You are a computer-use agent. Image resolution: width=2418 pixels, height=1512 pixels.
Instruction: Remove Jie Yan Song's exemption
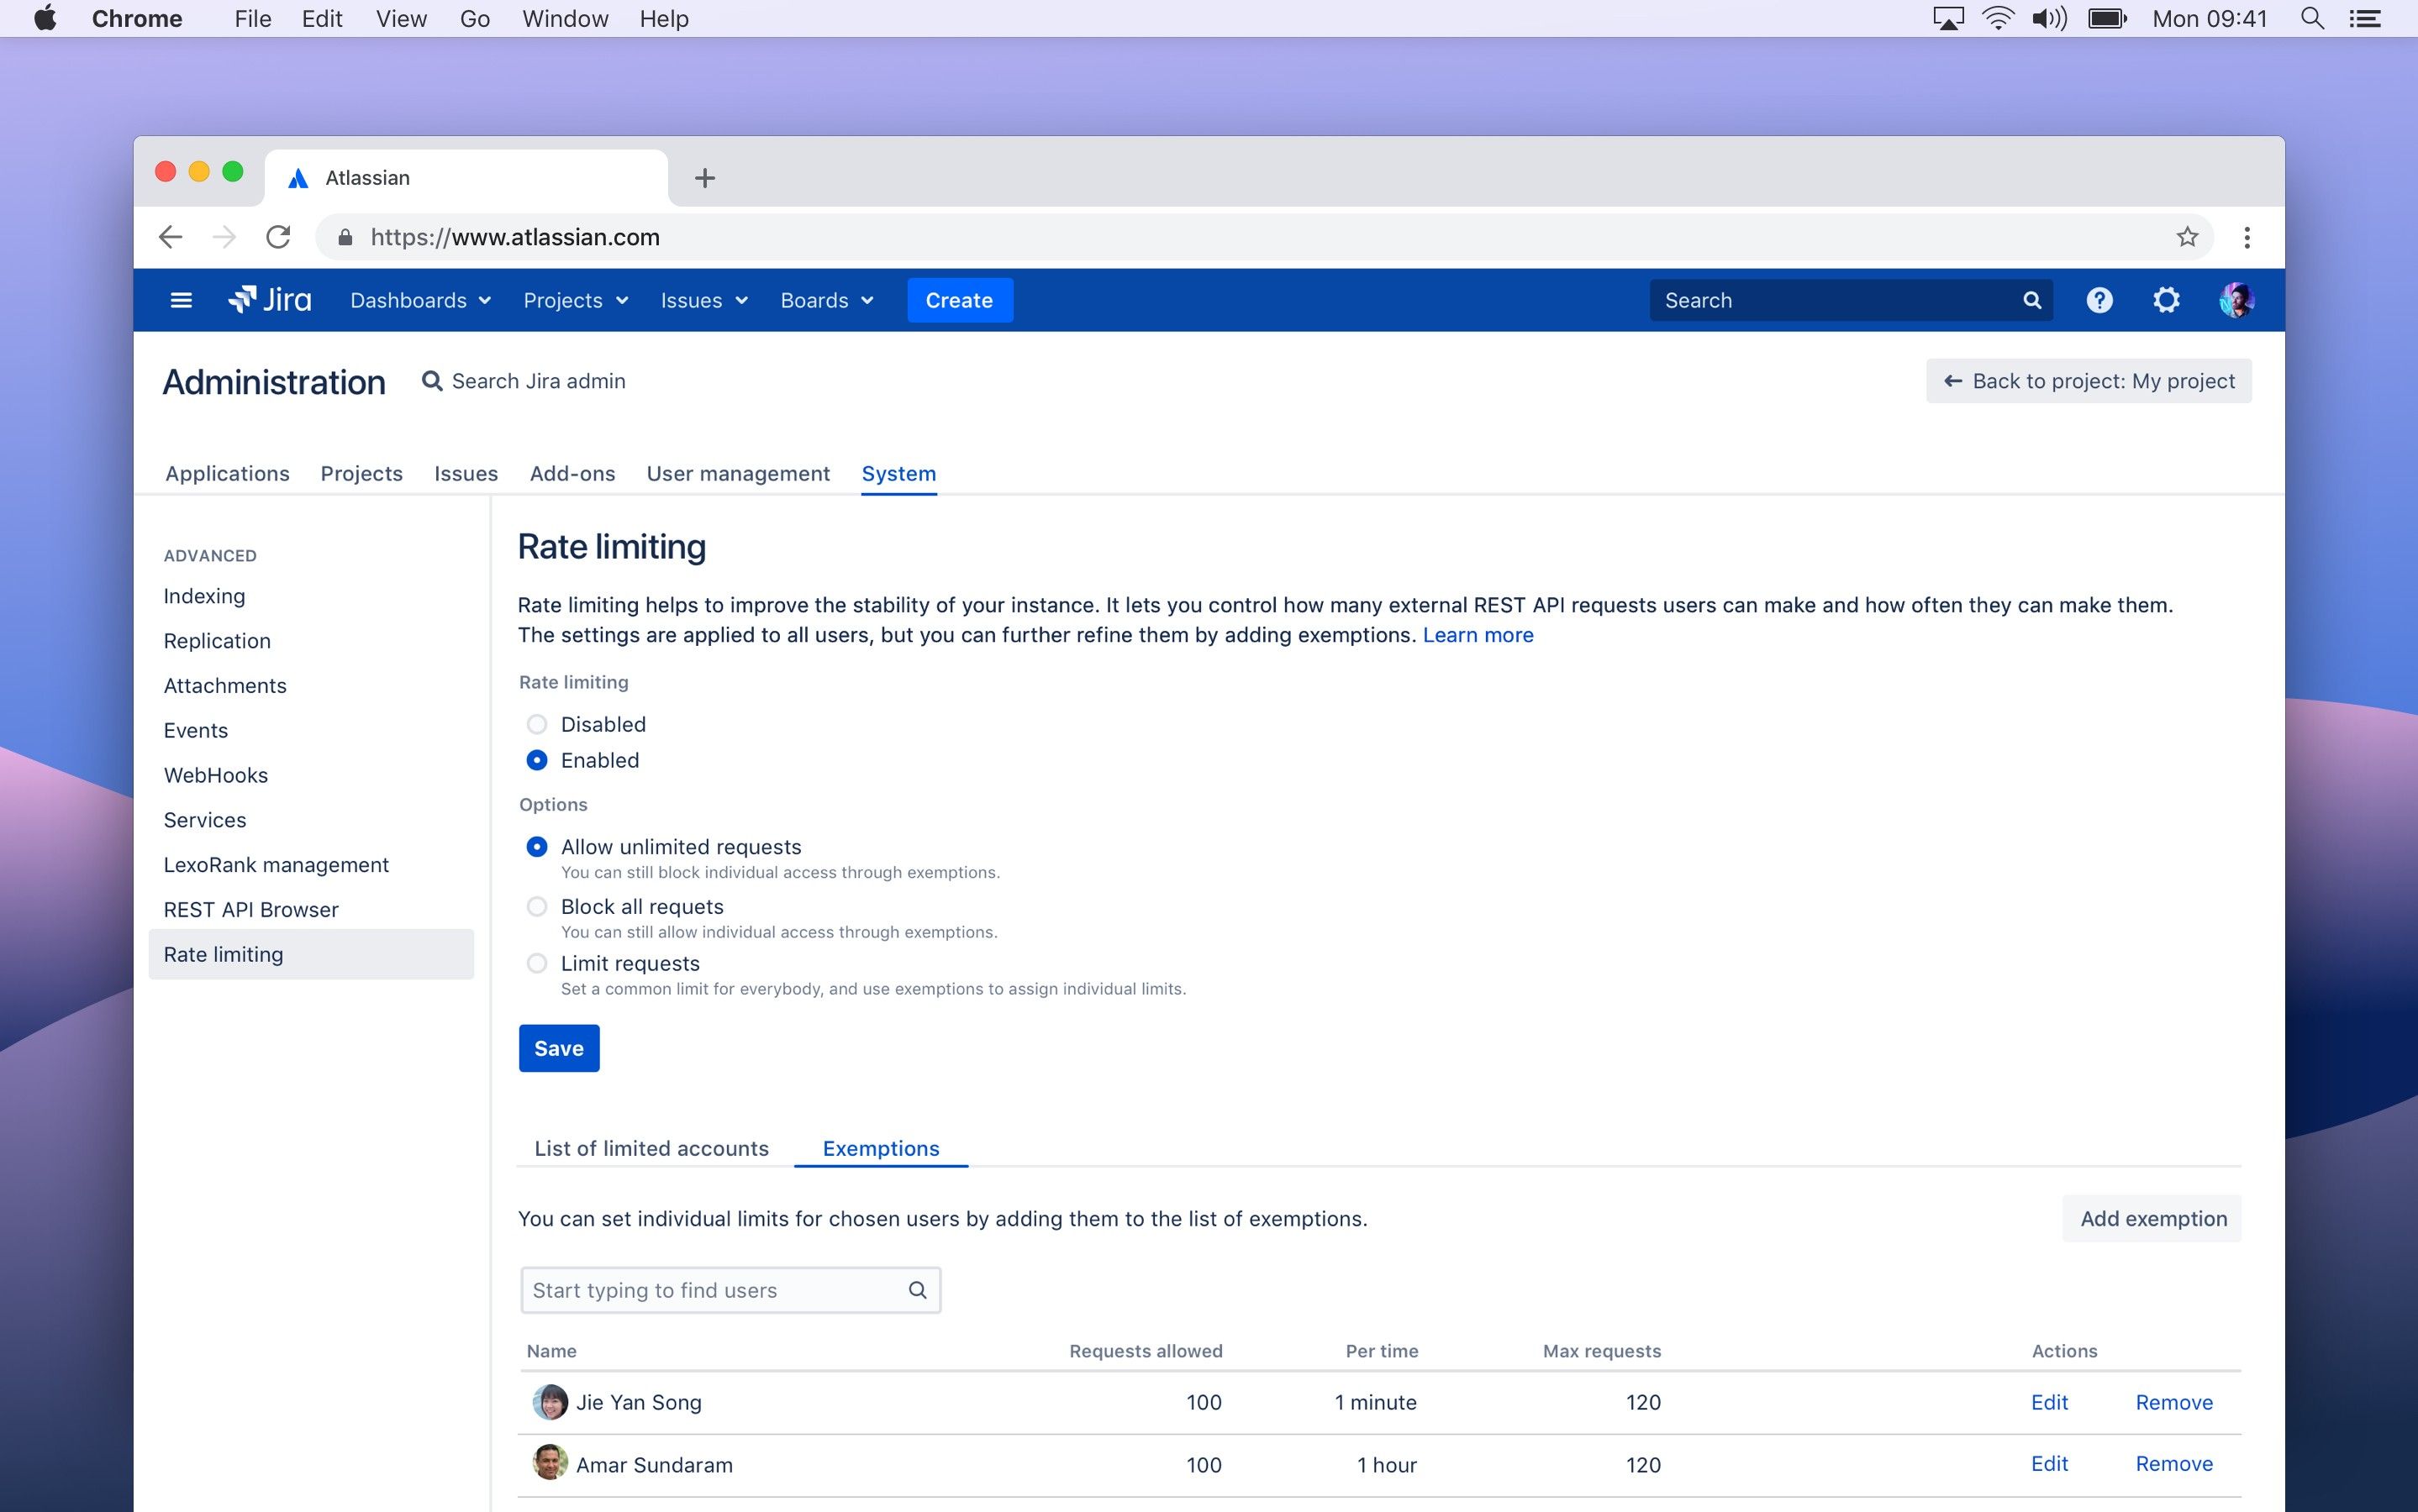2173,1402
